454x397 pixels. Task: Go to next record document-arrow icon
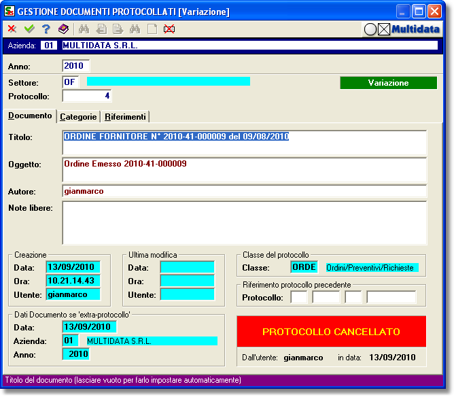click(x=118, y=29)
